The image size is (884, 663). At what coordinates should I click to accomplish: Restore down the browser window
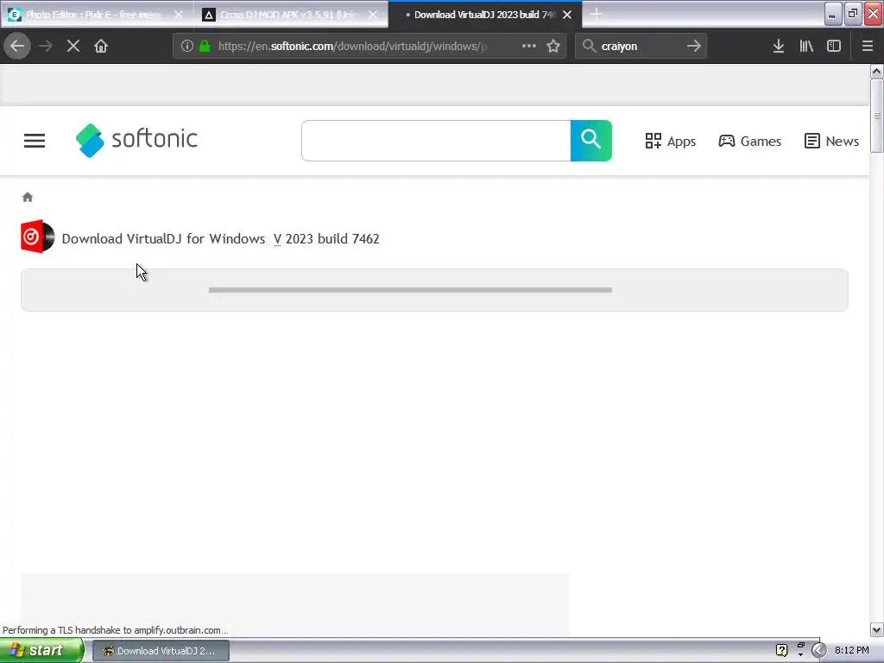pos(853,14)
